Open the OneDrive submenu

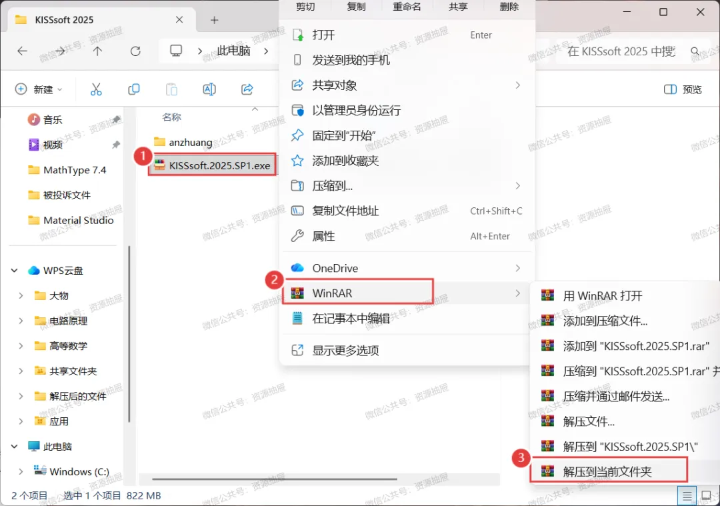pyautogui.click(x=407, y=268)
